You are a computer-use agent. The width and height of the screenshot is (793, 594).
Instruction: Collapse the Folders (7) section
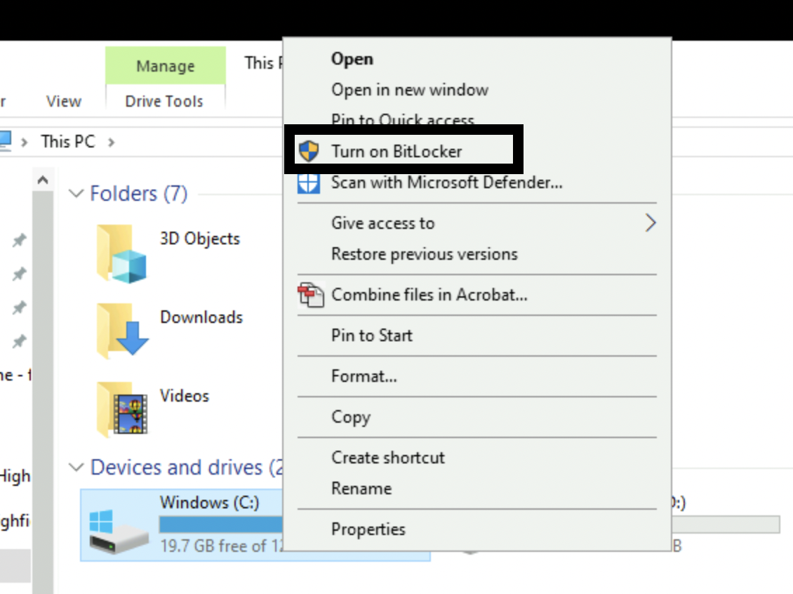click(76, 193)
